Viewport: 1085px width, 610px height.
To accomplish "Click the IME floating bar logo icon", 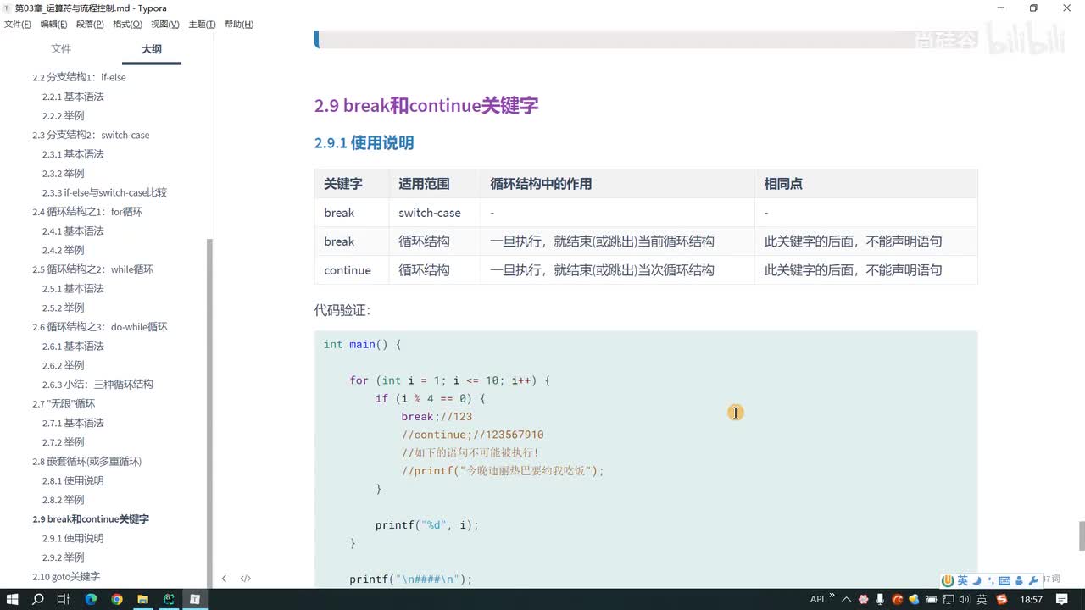I will tap(948, 580).
